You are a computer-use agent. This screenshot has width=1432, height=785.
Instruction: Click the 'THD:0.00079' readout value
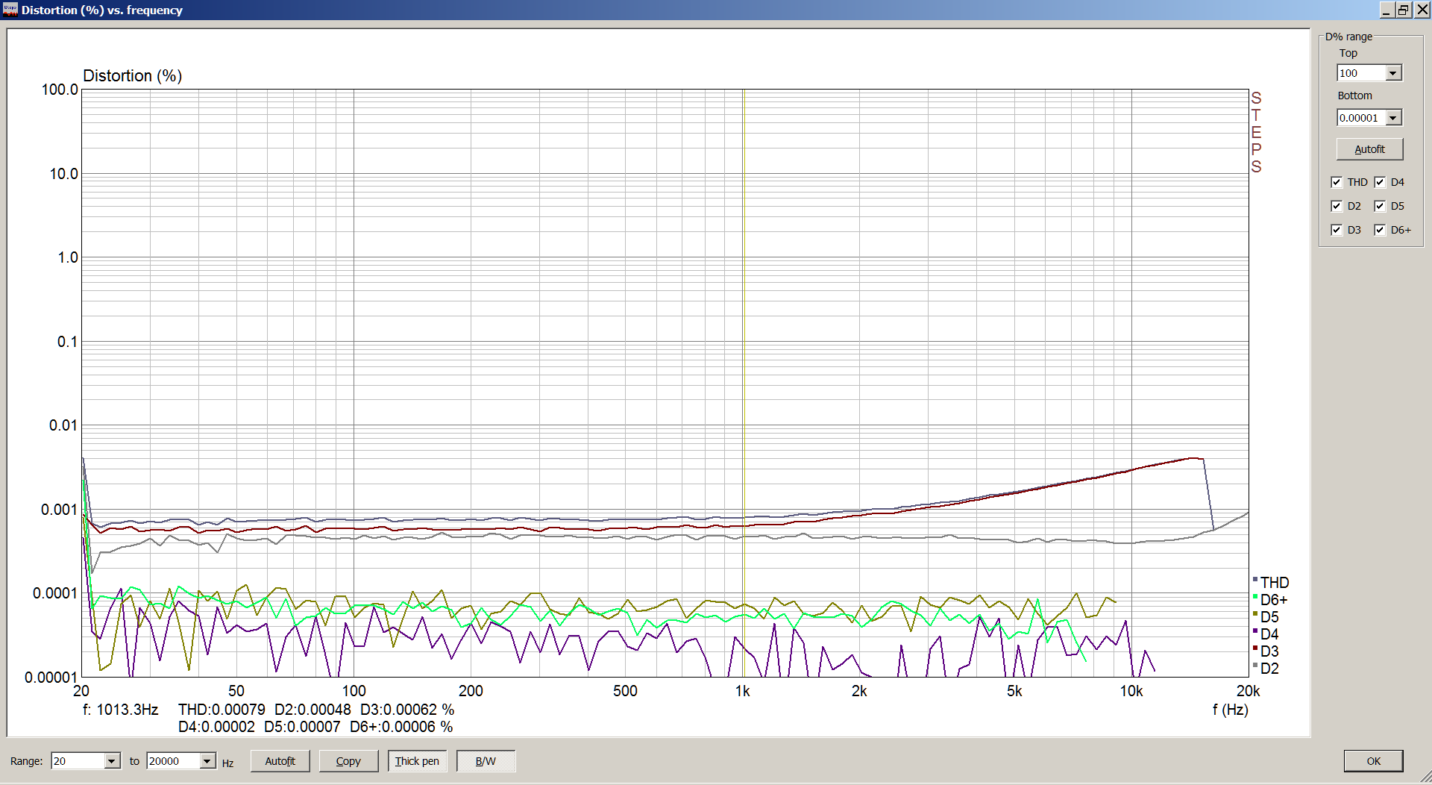[222, 710]
